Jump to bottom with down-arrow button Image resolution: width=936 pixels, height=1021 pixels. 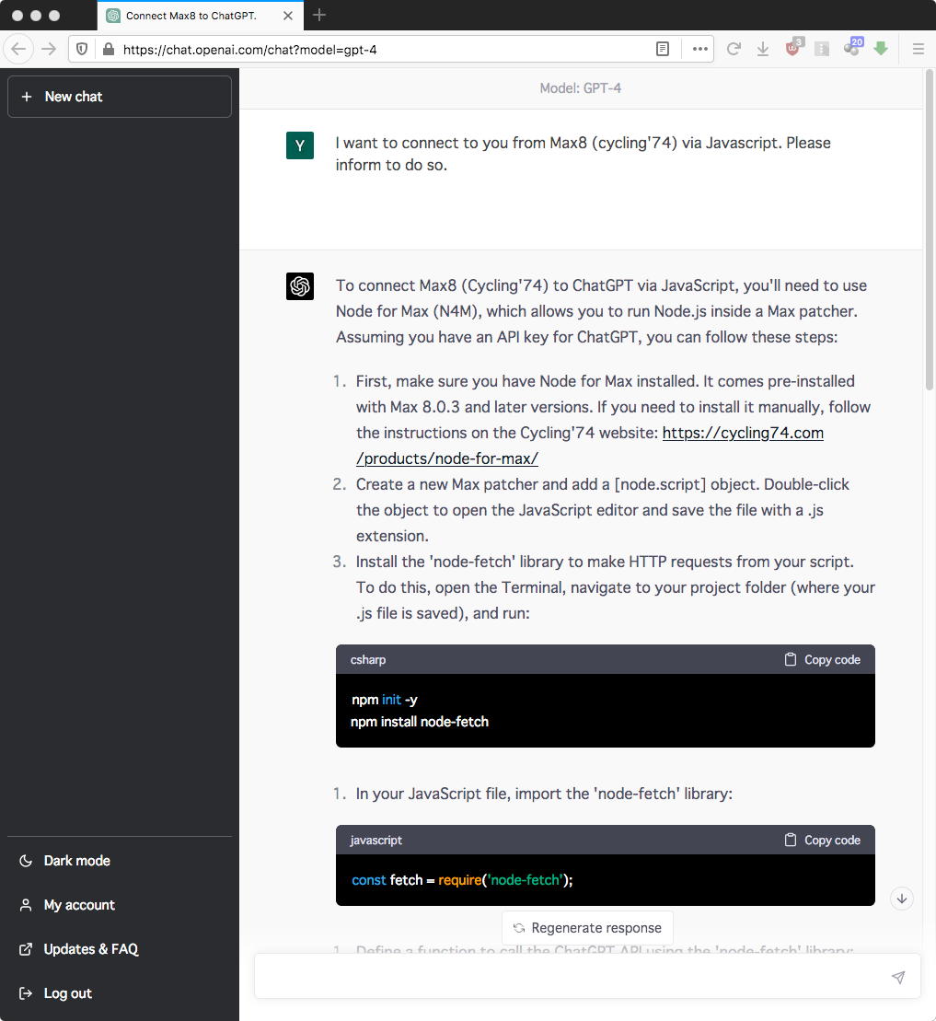point(902,899)
